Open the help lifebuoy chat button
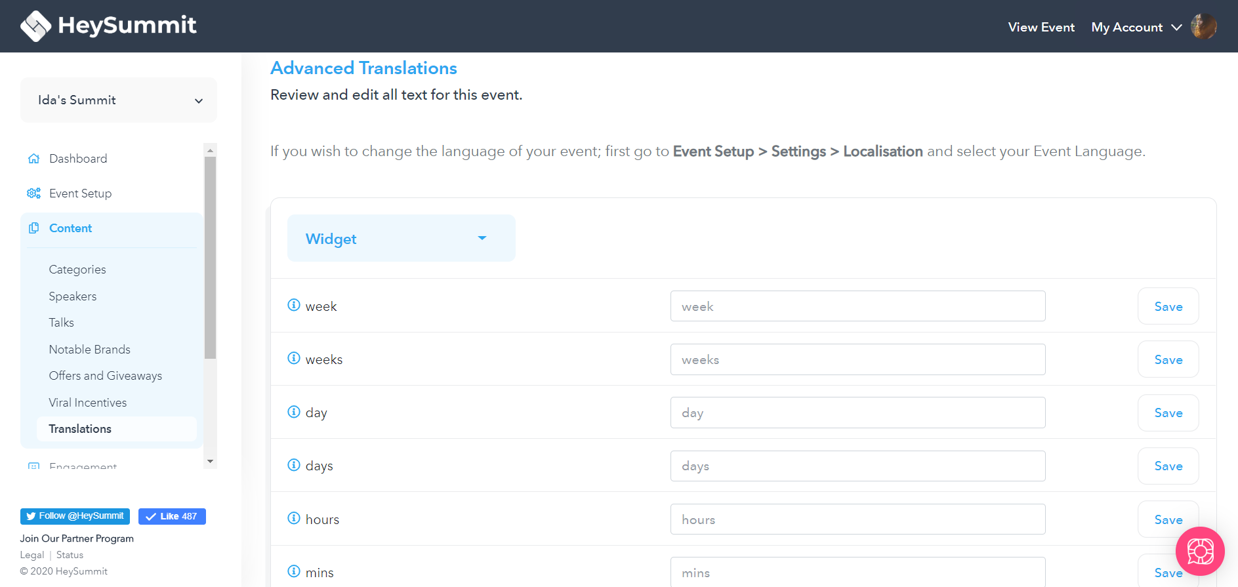 click(x=1200, y=551)
